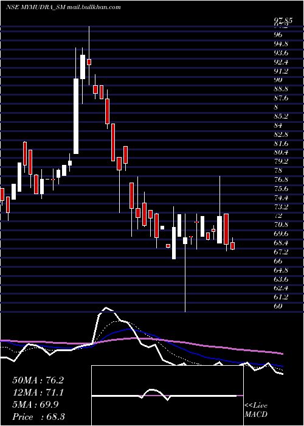Image resolution: width=304 pixels, height=426 pixels.
Task: Click the 76.8 price axis label
Action: pyautogui.click(x=281, y=180)
